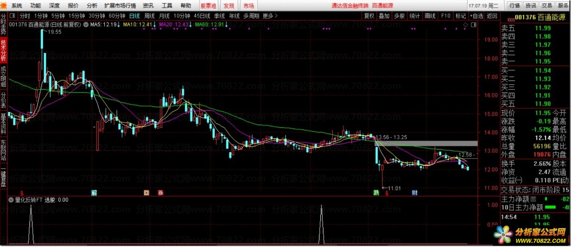Select the 月线 timeframe
The width and height of the screenshot is (572, 247).
pos(164,16)
